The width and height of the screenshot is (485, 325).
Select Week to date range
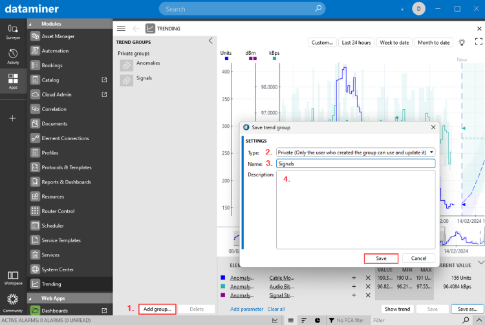click(394, 43)
